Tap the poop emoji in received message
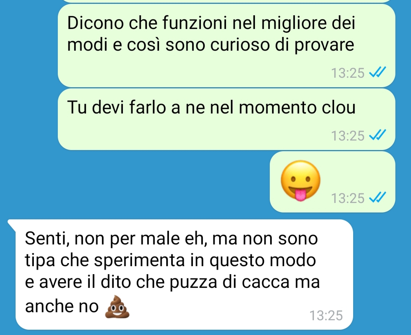The height and width of the screenshot is (335, 411). (x=117, y=307)
